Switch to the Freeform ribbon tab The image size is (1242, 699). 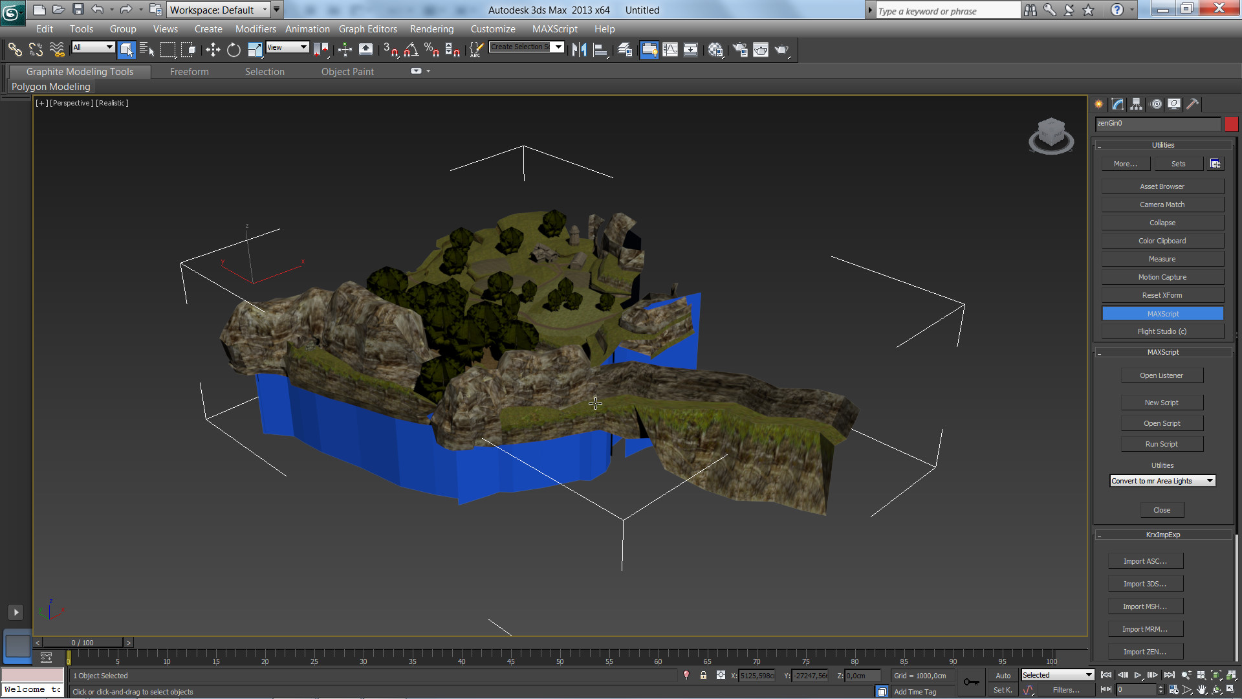[x=189, y=72]
